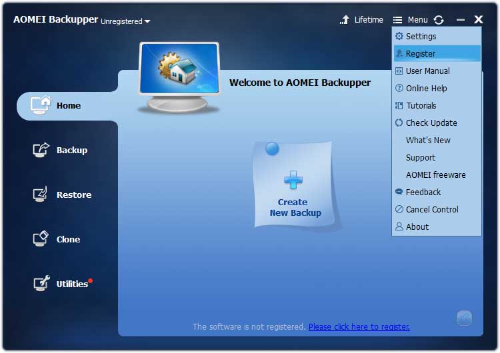Click the computer with house illustration

(x=179, y=78)
